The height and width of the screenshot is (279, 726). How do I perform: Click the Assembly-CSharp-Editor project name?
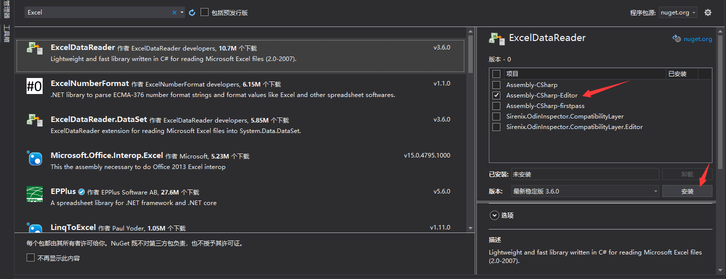[x=541, y=95]
